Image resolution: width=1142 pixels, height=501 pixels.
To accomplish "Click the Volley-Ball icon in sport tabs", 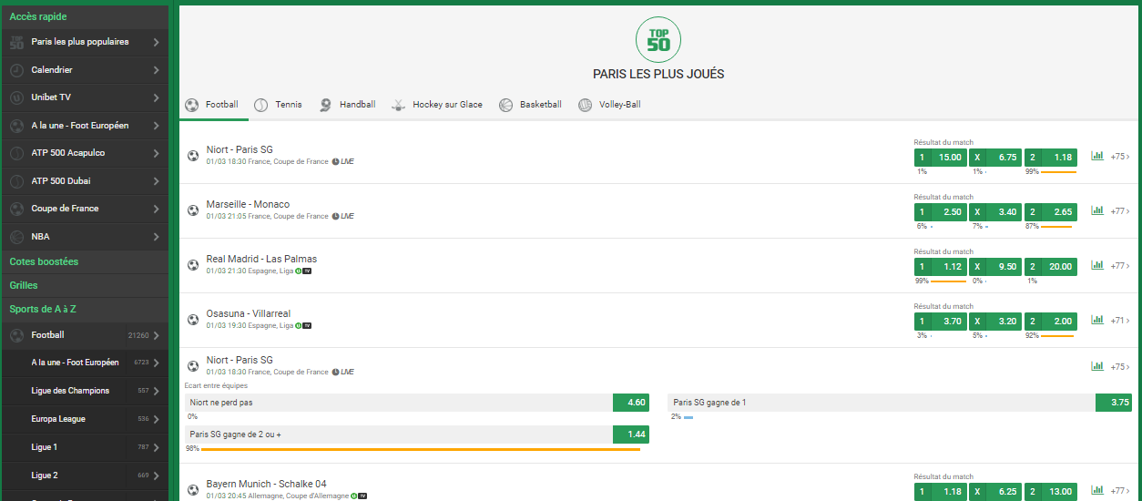I will [585, 106].
